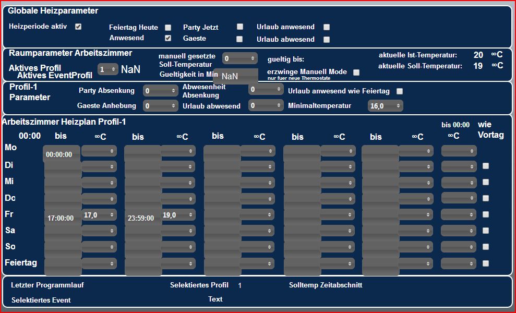Adjust So first temperature stepper
The height and width of the screenshot is (313, 516).
99,247
